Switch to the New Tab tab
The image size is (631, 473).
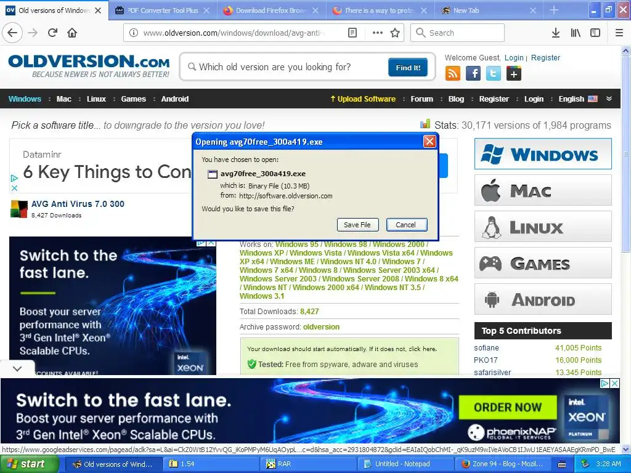[x=489, y=10]
